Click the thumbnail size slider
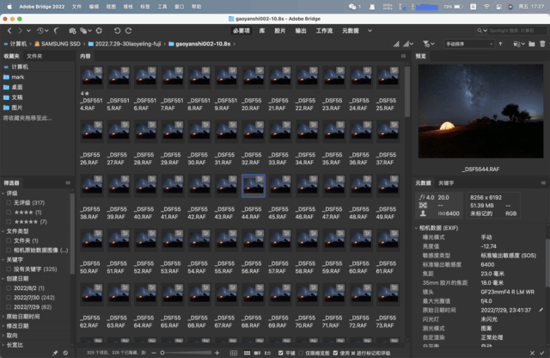The image size is (550, 358). coord(186,353)
